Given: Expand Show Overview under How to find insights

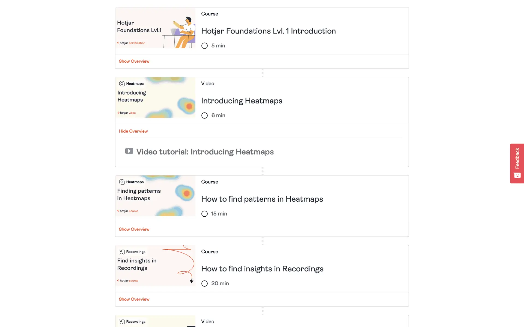Looking at the screenshot, I should [134, 299].
